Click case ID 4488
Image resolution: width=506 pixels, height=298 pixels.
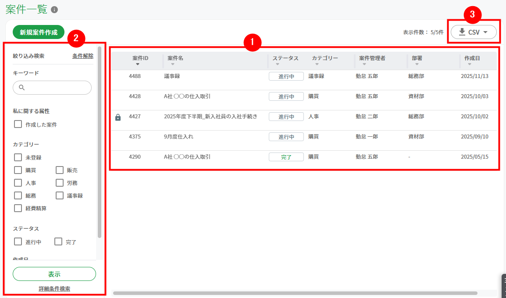point(135,76)
